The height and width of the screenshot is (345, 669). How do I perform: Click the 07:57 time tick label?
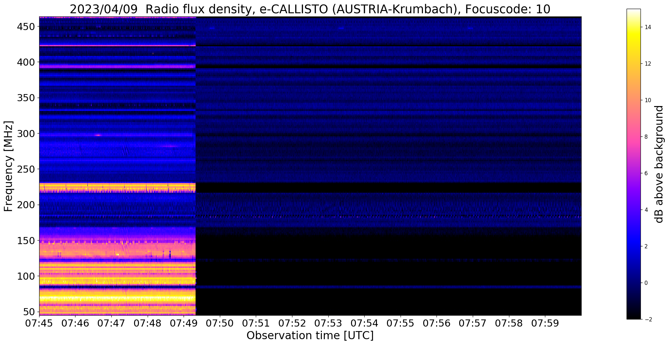coord(473,323)
